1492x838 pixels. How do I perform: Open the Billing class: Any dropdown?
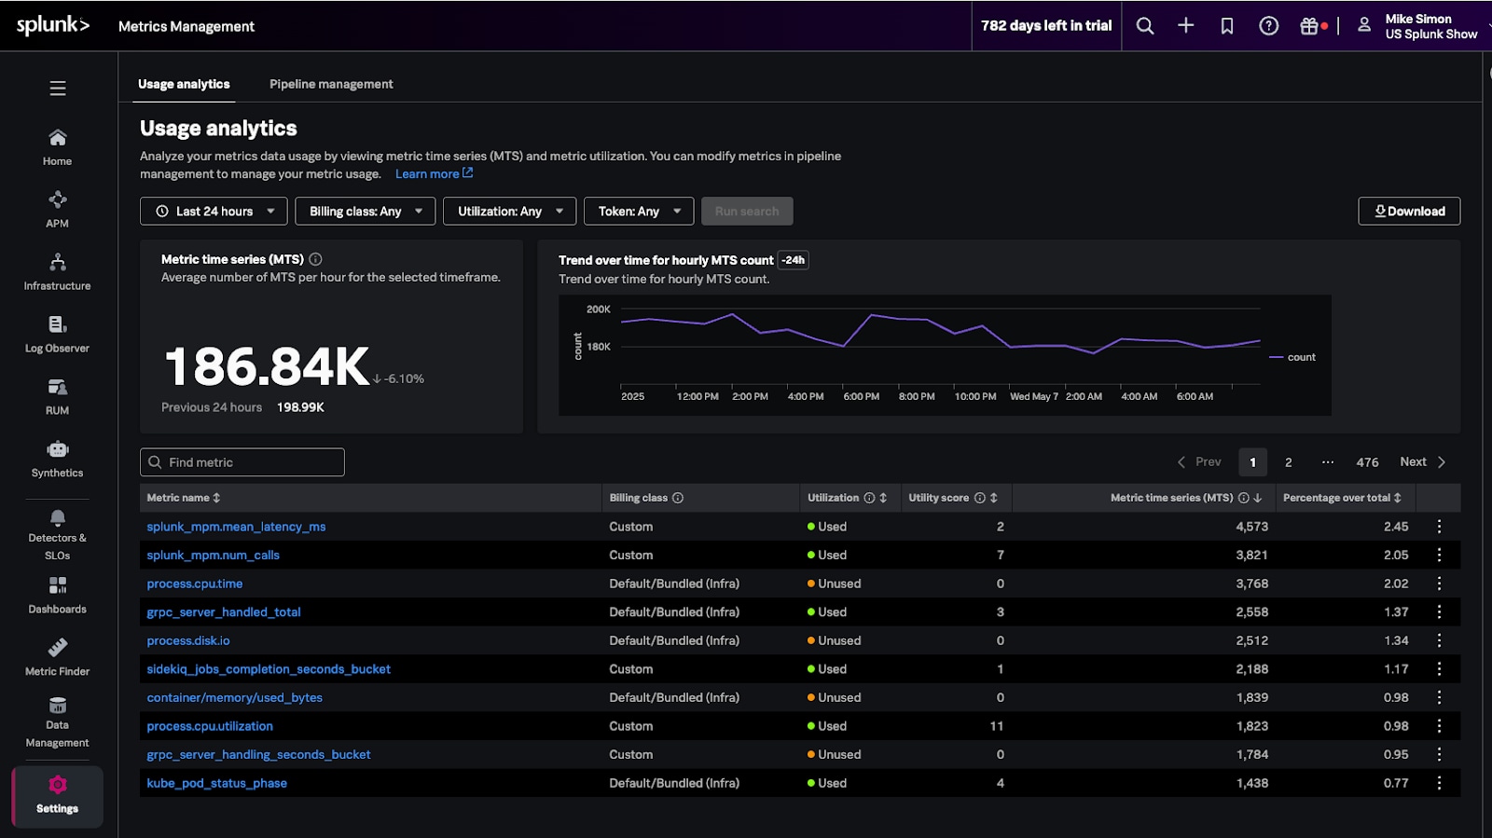point(366,212)
